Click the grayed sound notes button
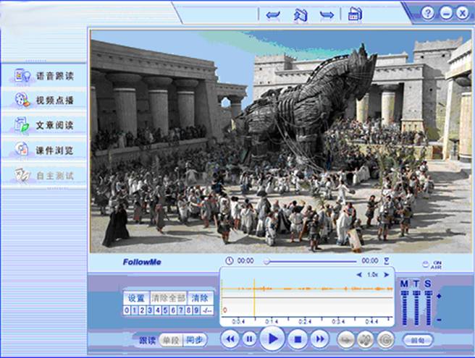Image resolution: width=475 pixels, height=358 pixels. [x=366, y=339]
